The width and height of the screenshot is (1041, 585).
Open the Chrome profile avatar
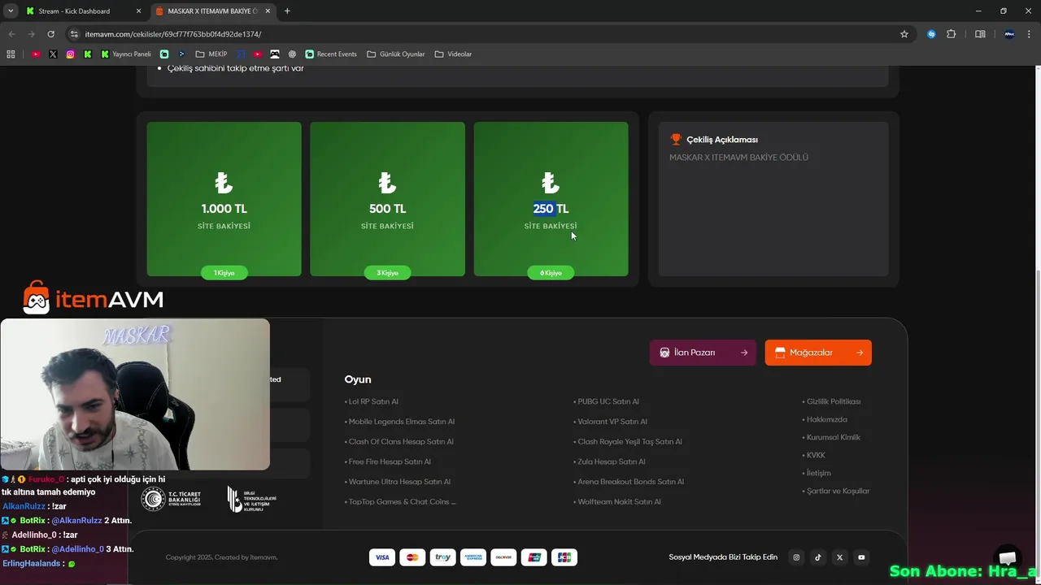pos(1009,34)
